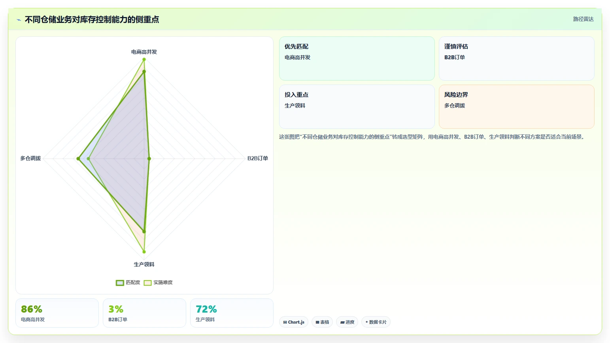Click 多仓调拨 text in 风险边界 card

(x=455, y=106)
